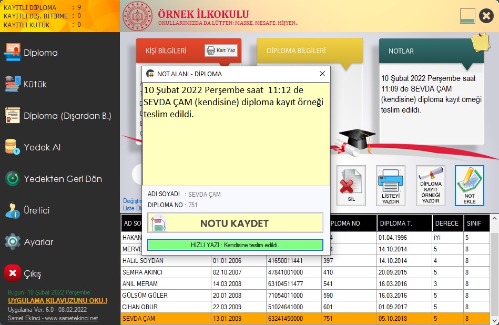This screenshot has width=499, height=325.
Task: Click the DİPLOMA KAYIT ÖRNEĞİ YAZDIR icon
Action: point(430,185)
